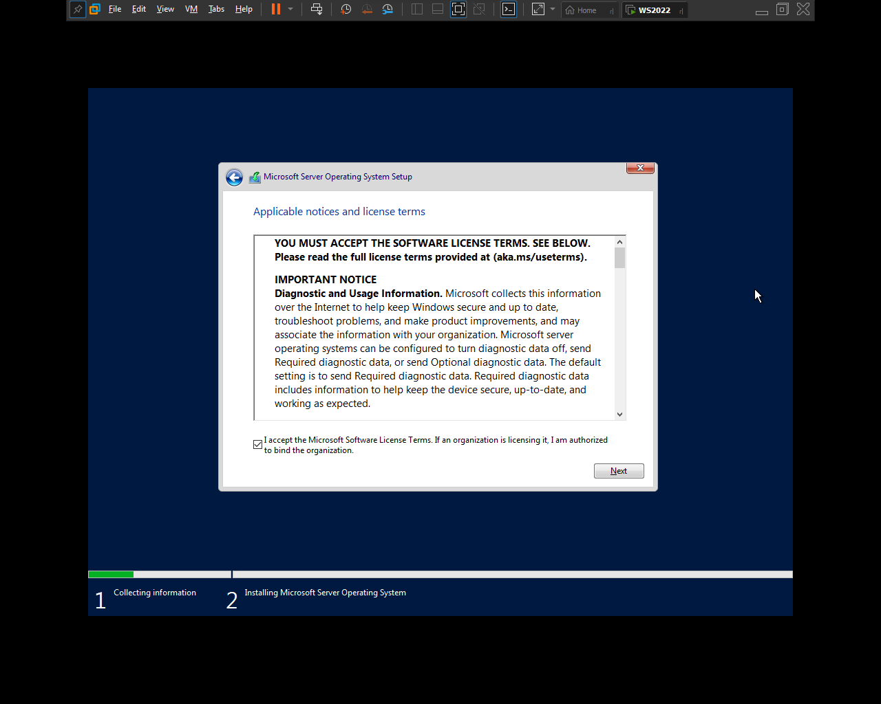This screenshot has height=704, width=881.
Task: Send Ctrl+Alt+Del to the guest
Action: click(317, 10)
